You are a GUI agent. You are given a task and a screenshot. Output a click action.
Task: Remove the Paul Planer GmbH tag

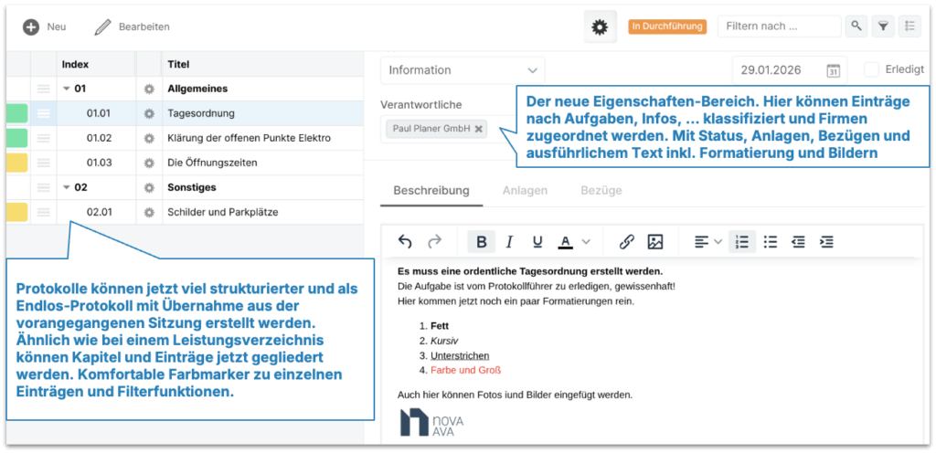[x=478, y=129]
